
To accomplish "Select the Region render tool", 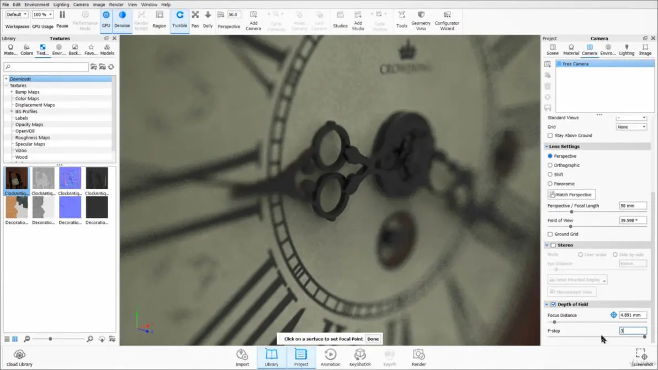I will click(x=160, y=20).
